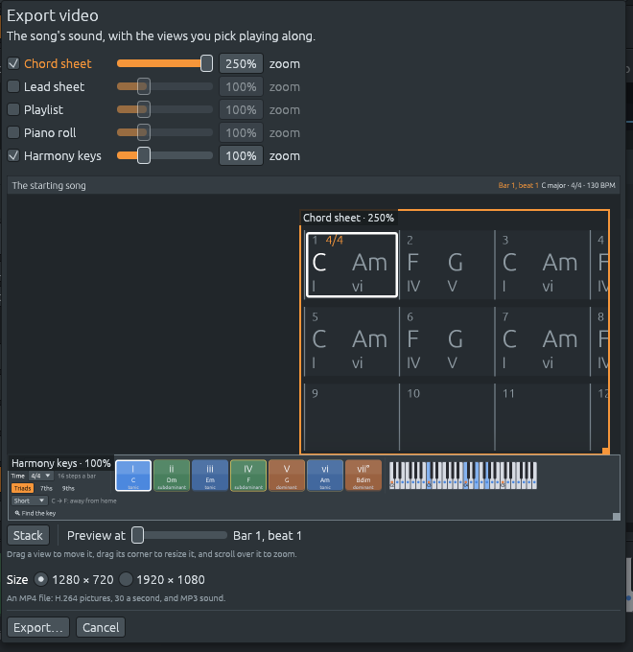
Task: Enable the Lead sheet checkbox
Action: (x=13, y=86)
